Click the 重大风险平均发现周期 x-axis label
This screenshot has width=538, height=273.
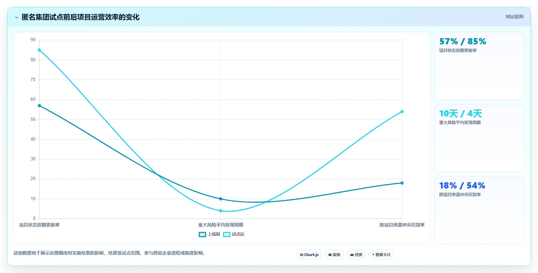click(220, 225)
